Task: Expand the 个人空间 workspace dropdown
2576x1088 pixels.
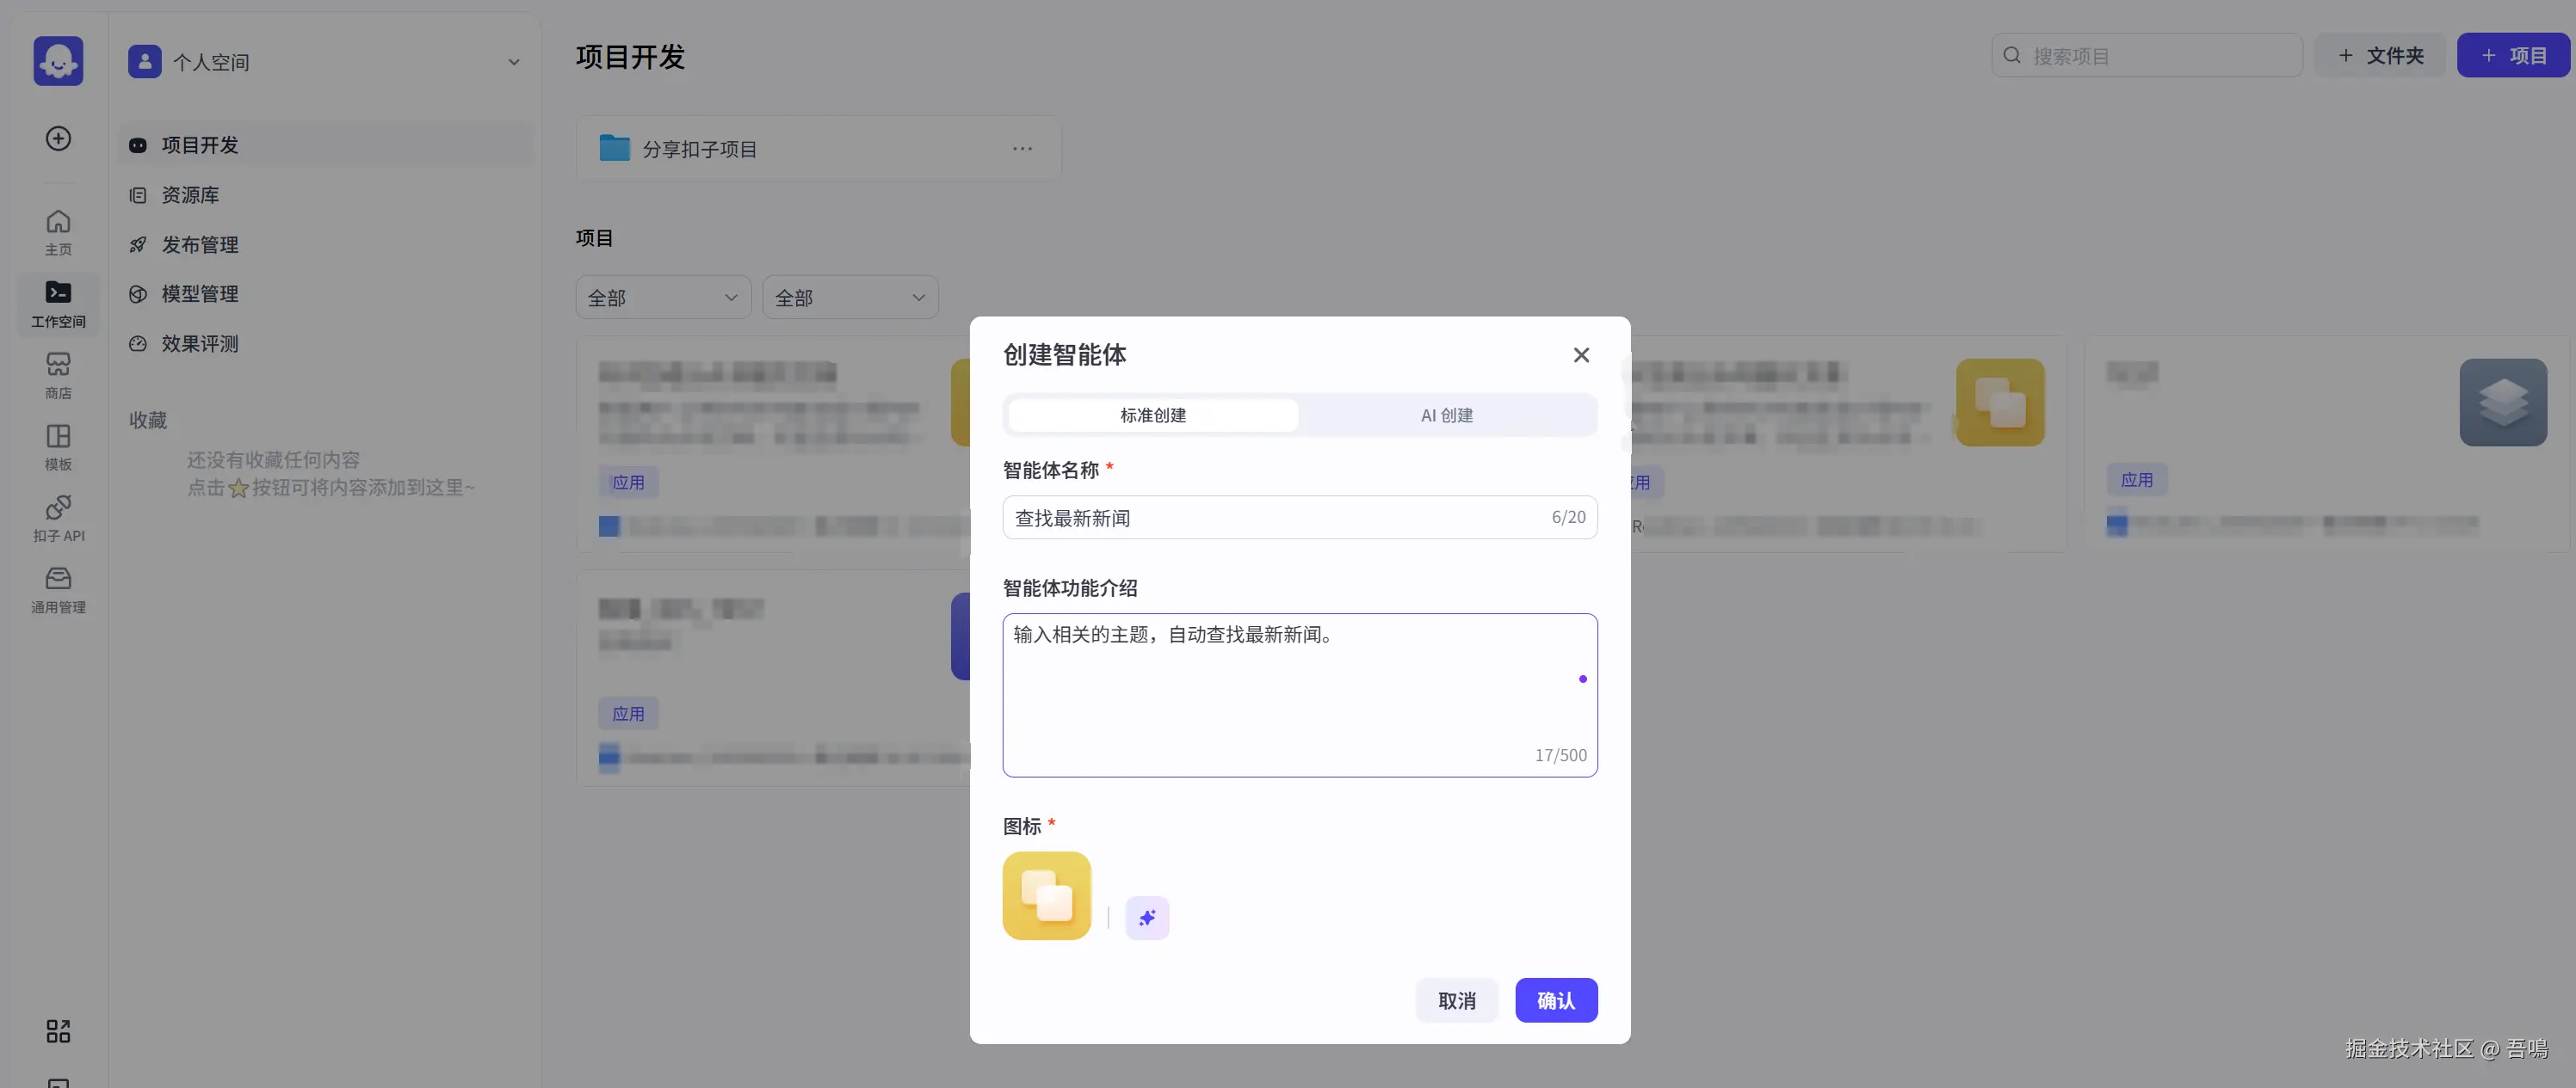Action: click(x=513, y=62)
